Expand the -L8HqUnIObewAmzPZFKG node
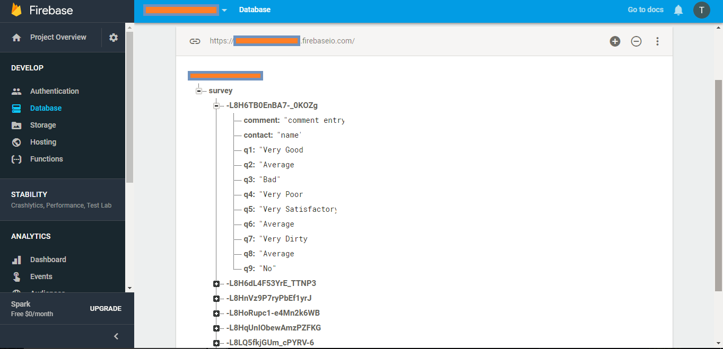Viewport: 723px width, 349px height. (x=216, y=328)
